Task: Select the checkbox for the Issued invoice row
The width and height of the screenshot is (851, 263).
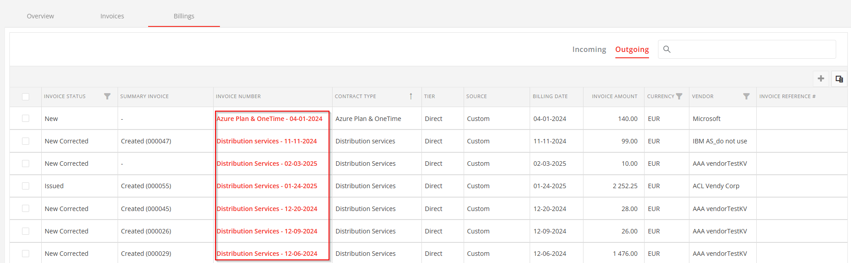Action: 26,186
